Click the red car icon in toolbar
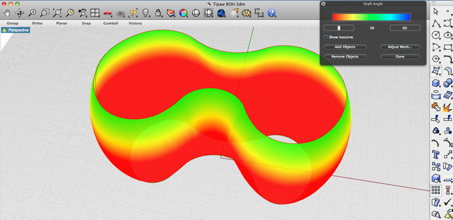This screenshot has height=220, width=453. pos(107,13)
